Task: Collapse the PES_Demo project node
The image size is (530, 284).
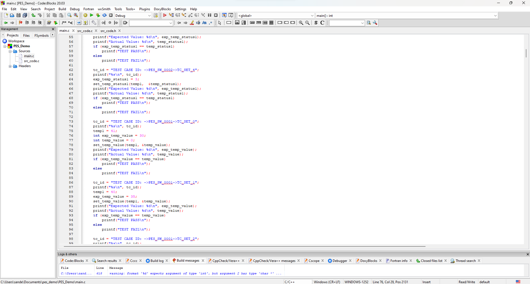Action: (5, 46)
